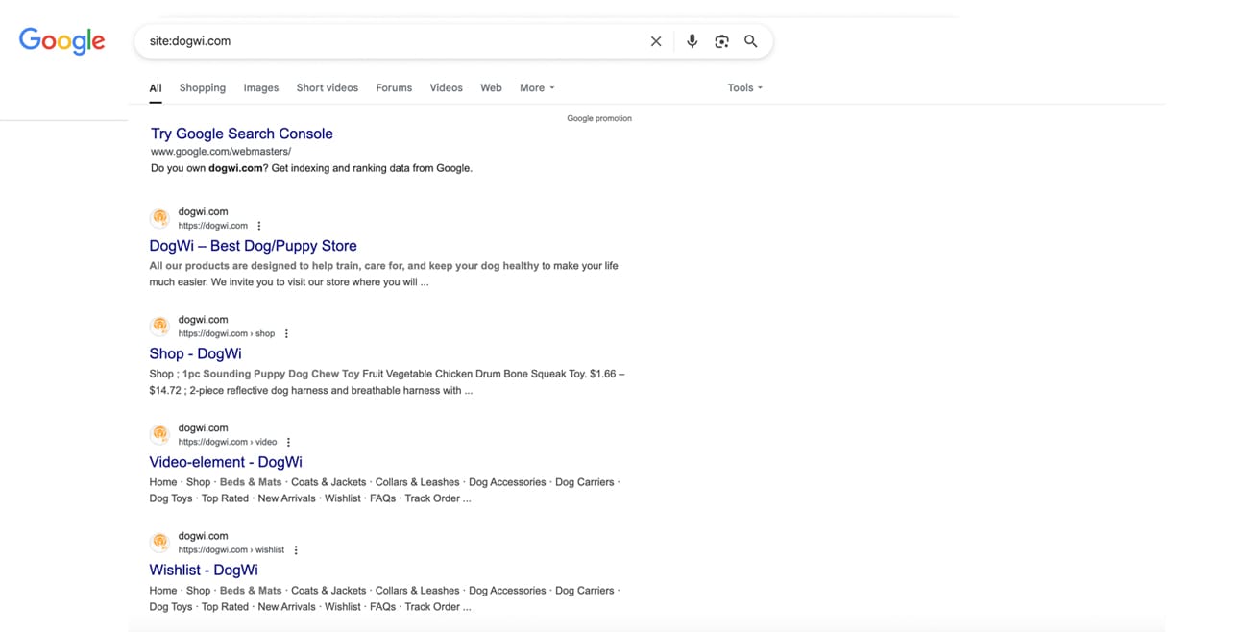Click favicon of Video-element - DogWi result
The width and height of the screenshot is (1240, 632).
click(160, 434)
